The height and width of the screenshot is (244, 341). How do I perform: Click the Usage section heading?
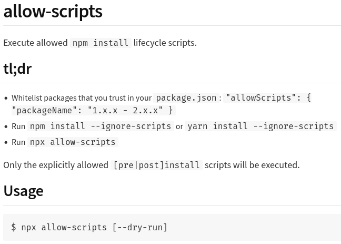24,191
